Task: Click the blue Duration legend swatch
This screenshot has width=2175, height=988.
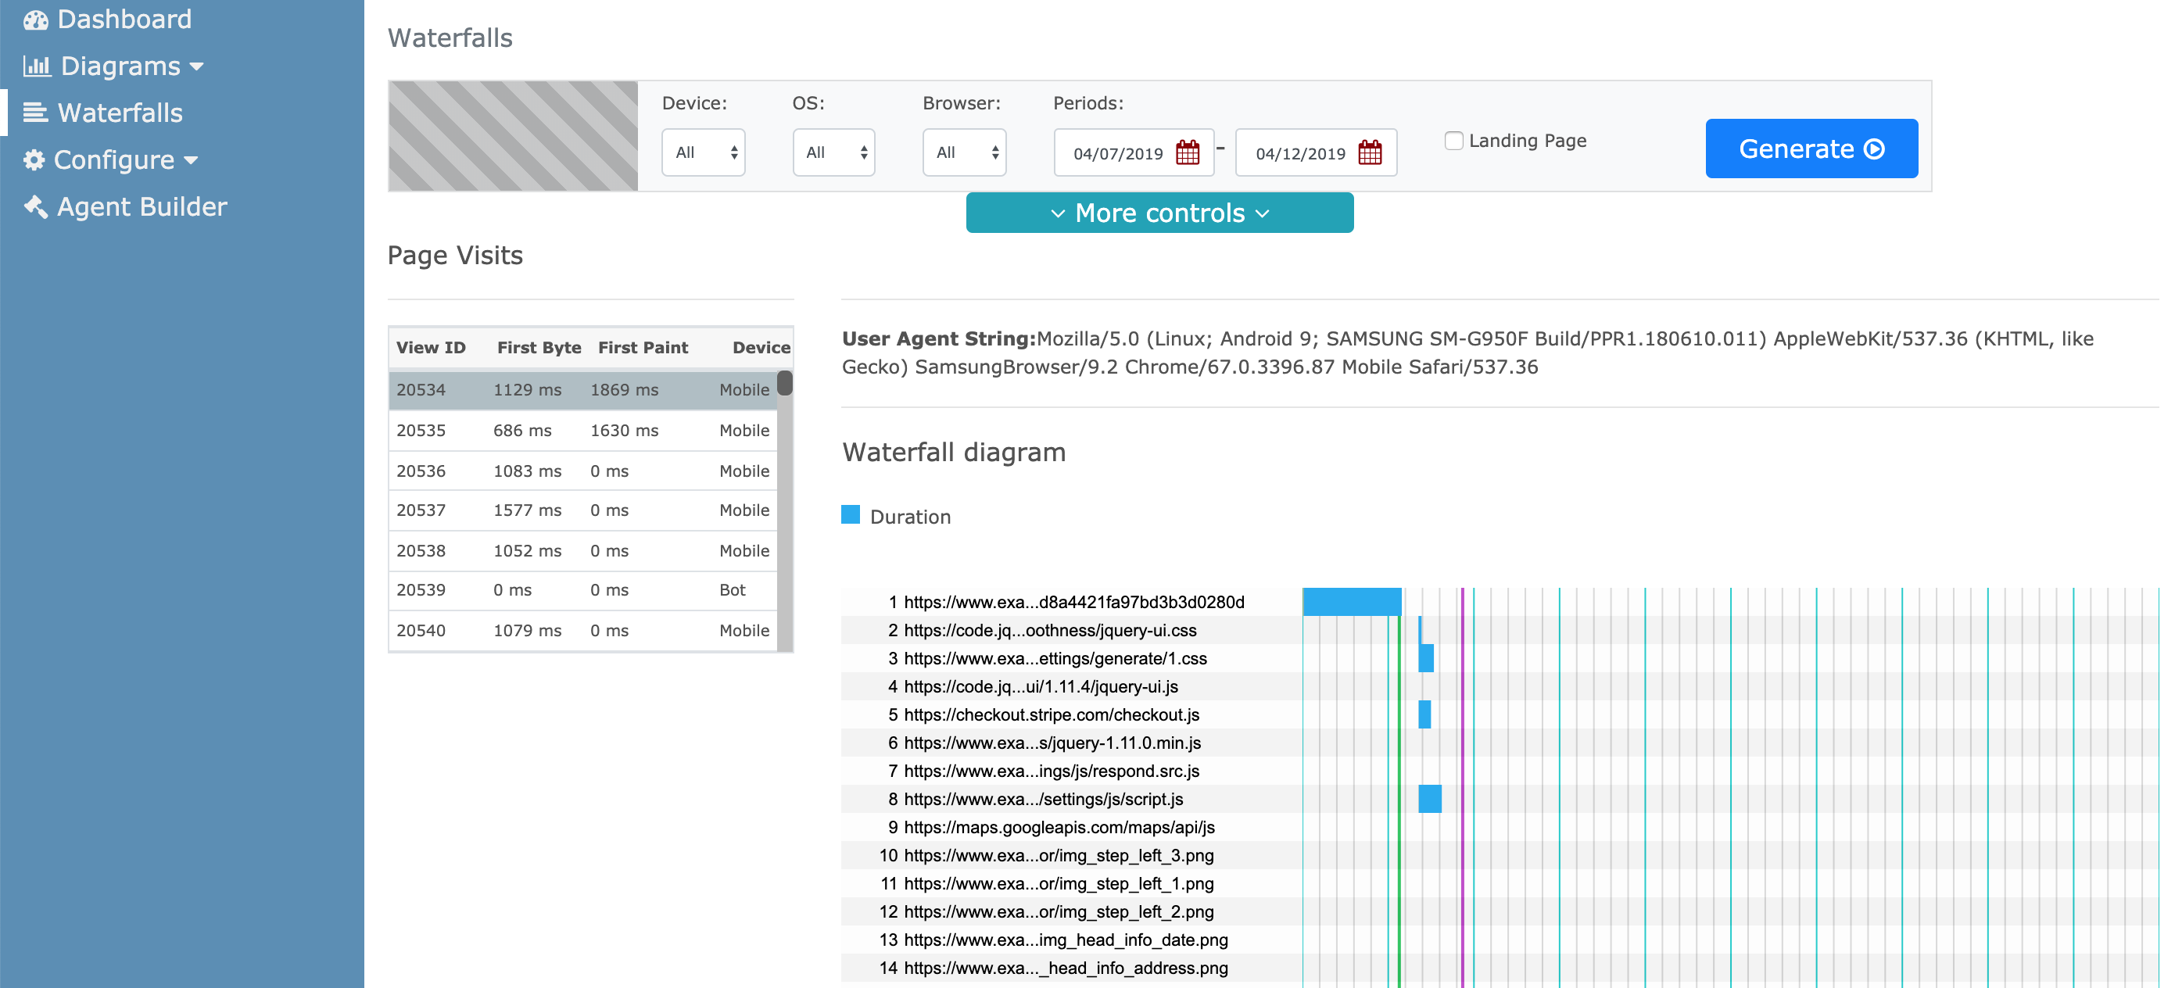Action: (851, 514)
